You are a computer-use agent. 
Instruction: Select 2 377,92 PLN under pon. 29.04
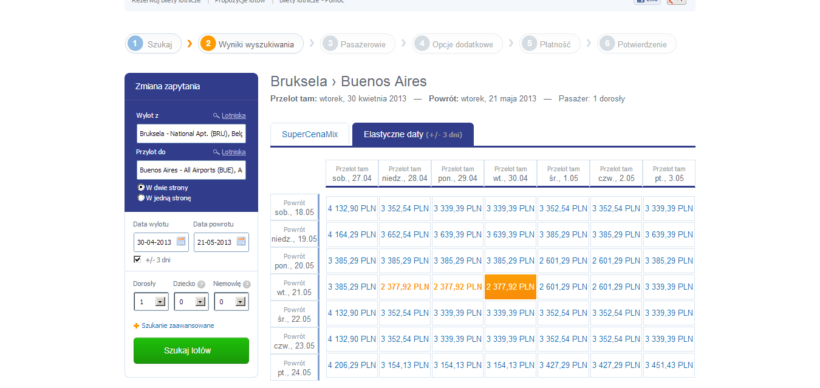point(458,287)
